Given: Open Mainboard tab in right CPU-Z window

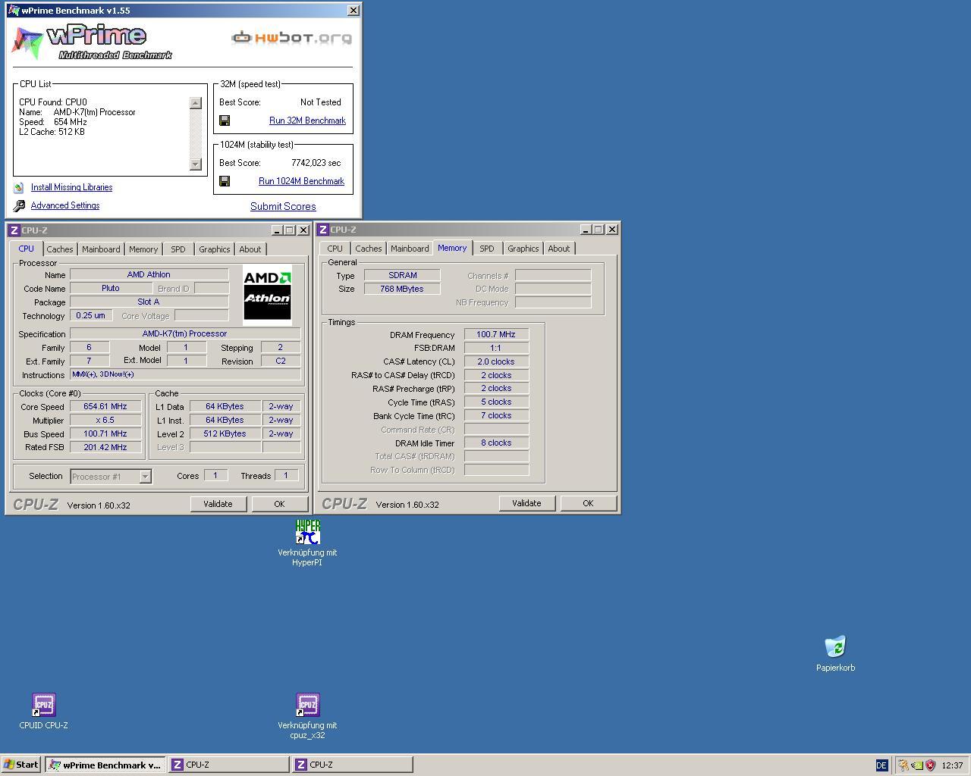Looking at the screenshot, I should pos(410,248).
